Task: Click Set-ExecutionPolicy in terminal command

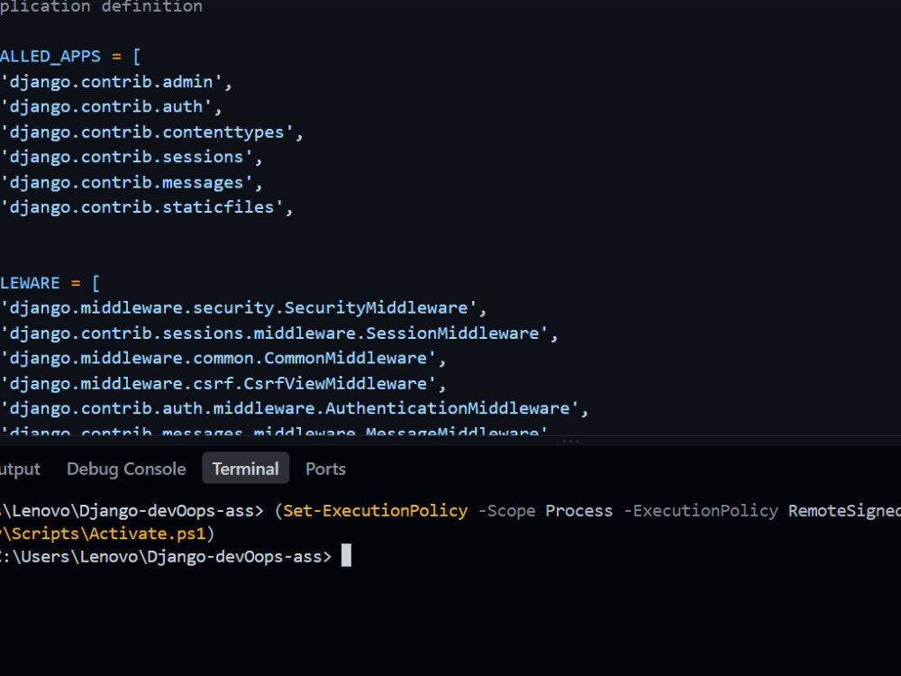Action: (x=375, y=510)
